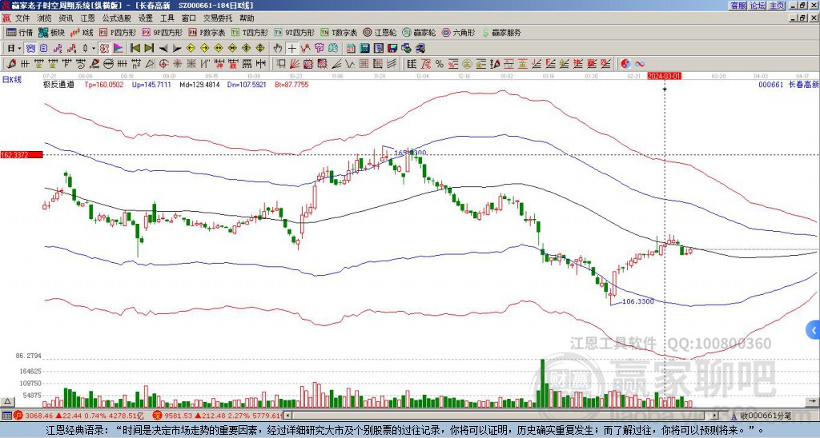The height and width of the screenshot is (438, 820).
Task: Click the up-triangle button beside volume panel
Action: [7, 401]
